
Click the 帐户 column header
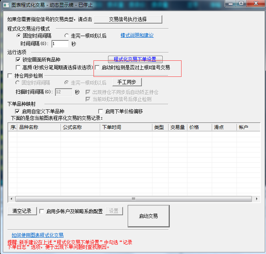[x=248, y=127]
